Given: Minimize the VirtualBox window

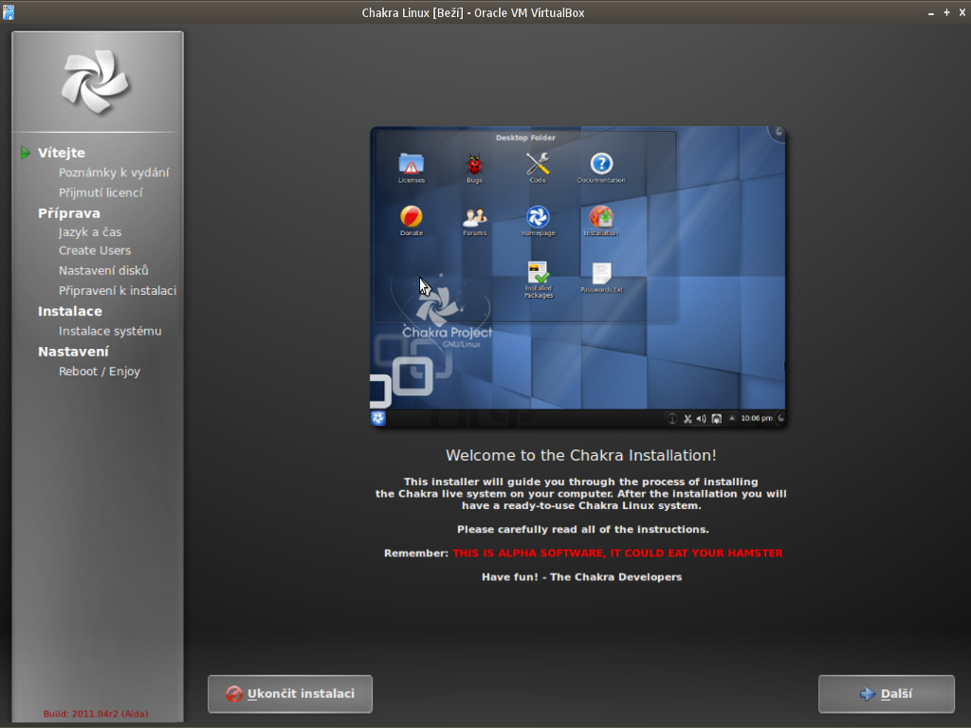Looking at the screenshot, I should (931, 13).
